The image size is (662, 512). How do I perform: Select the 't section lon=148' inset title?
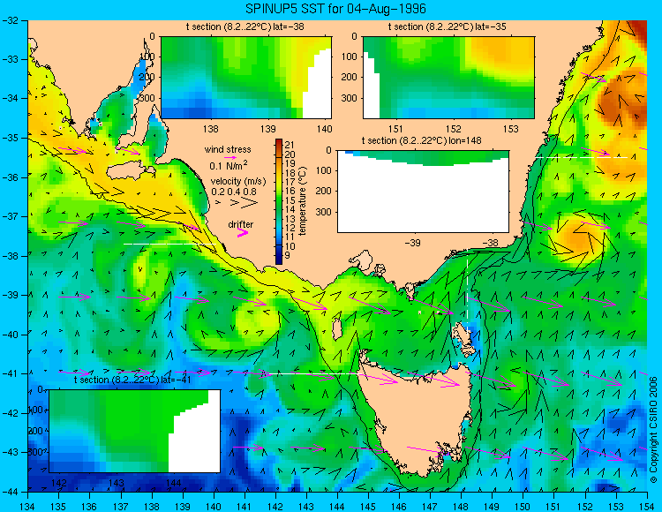click(x=422, y=140)
